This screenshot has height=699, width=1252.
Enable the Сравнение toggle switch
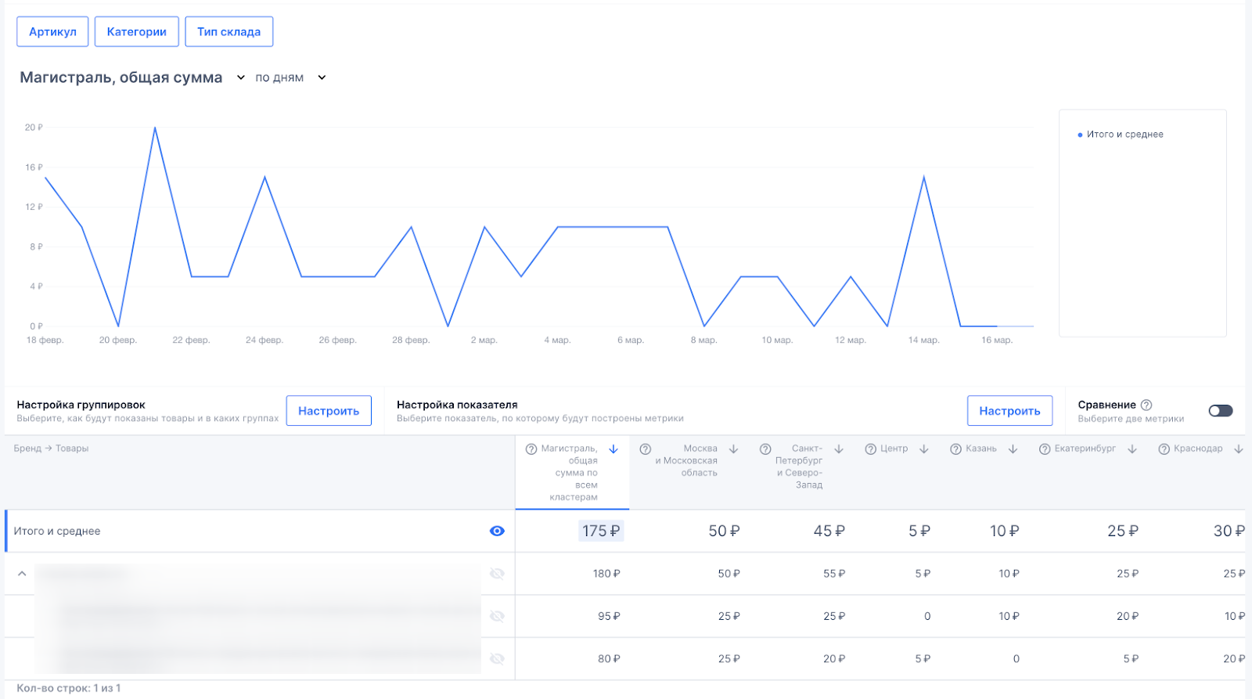[1220, 411]
